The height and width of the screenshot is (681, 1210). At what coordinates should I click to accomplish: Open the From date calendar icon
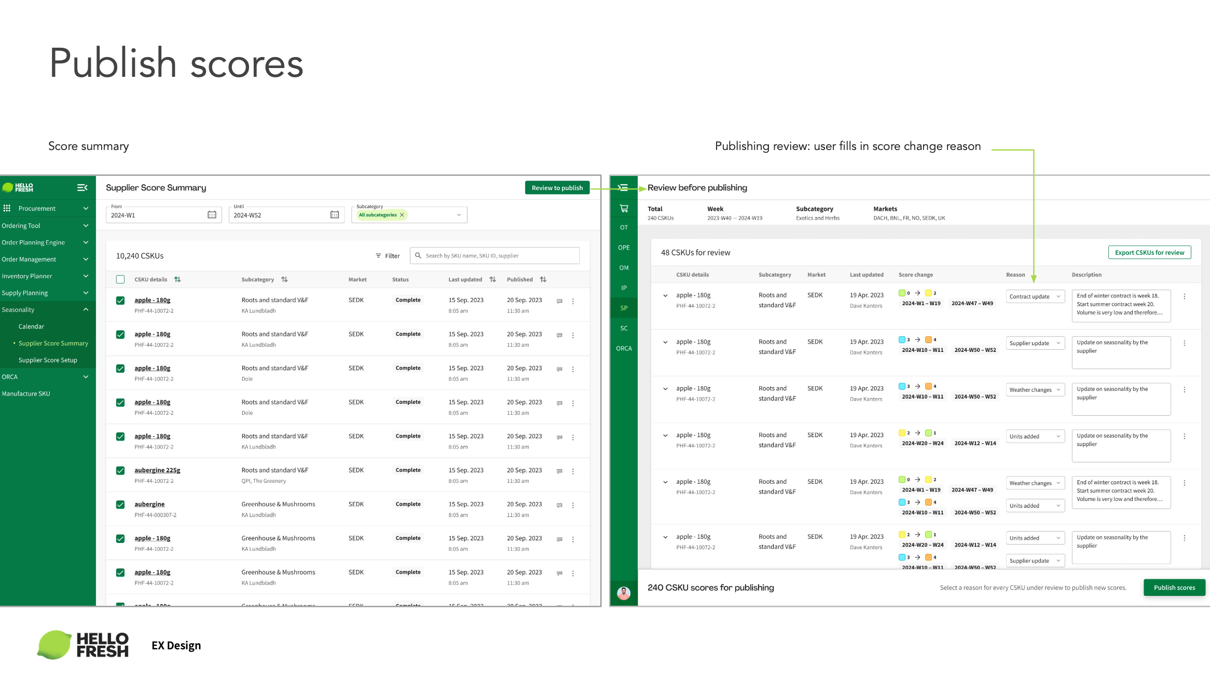pos(212,215)
